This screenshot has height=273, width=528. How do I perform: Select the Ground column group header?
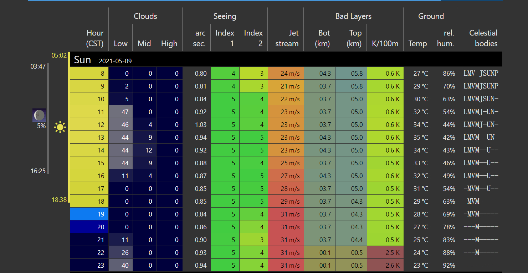(431, 16)
